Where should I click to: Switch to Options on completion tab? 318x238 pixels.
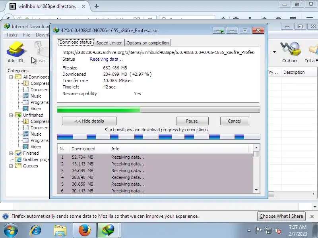pos(147,43)
